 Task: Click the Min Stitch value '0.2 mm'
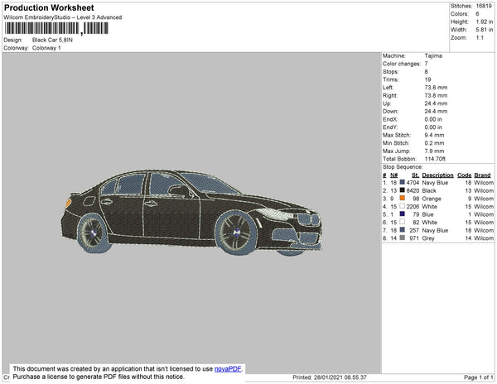[434, 143]
